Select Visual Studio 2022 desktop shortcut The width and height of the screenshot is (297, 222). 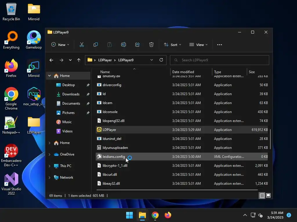click(11, 184)
